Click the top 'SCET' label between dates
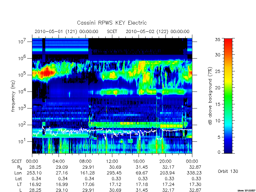 pyautogui.click(x=112, y=31)
